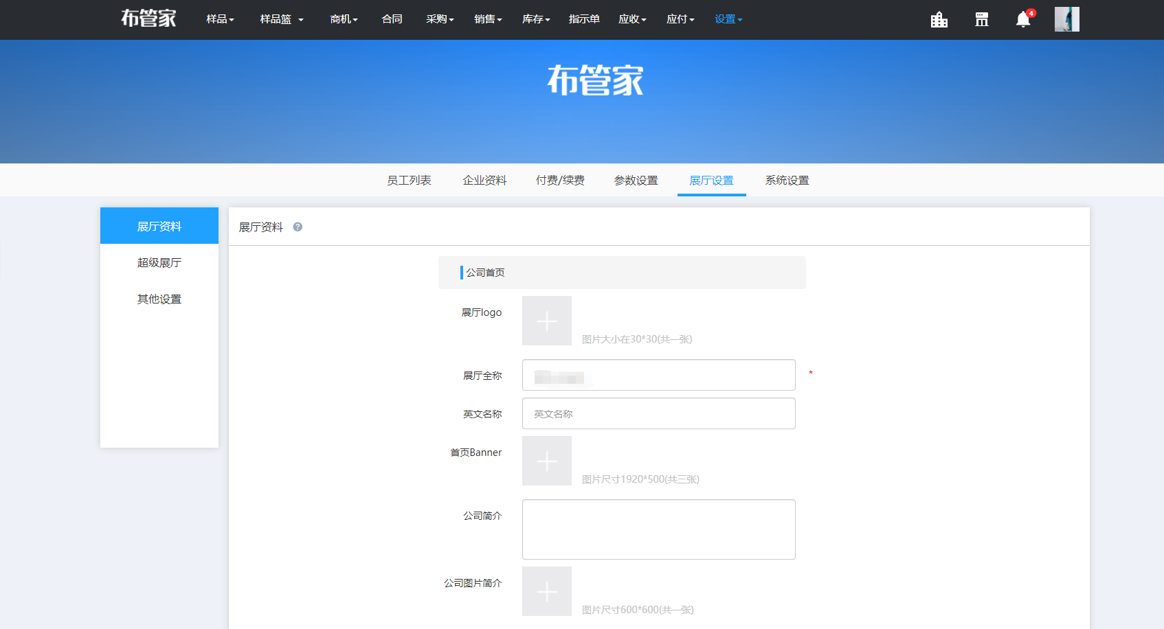This screenshot has height=629, width=1164.
Task: Add 公司图片简介 picture via plus box
Action: (547, 591)
